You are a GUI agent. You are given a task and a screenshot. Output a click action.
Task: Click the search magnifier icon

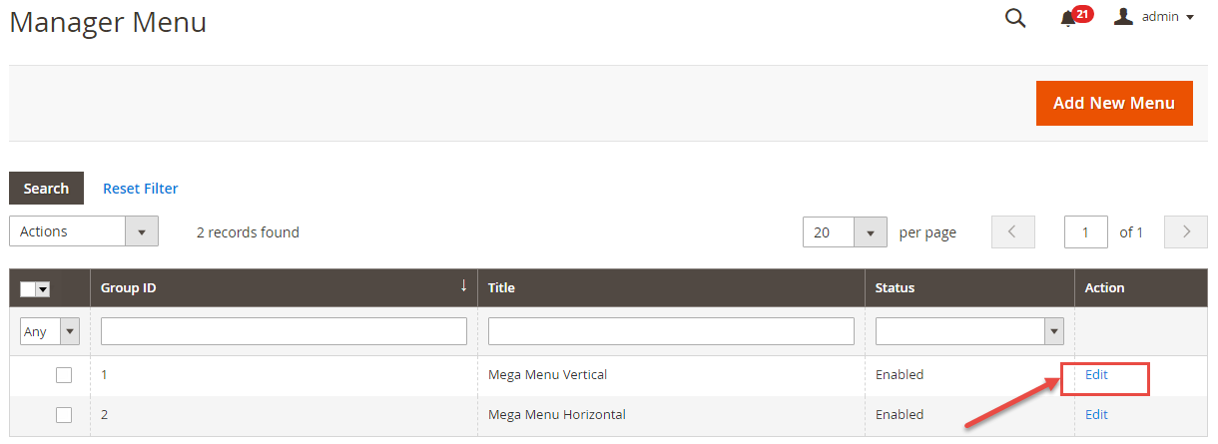pos(1015,18)
